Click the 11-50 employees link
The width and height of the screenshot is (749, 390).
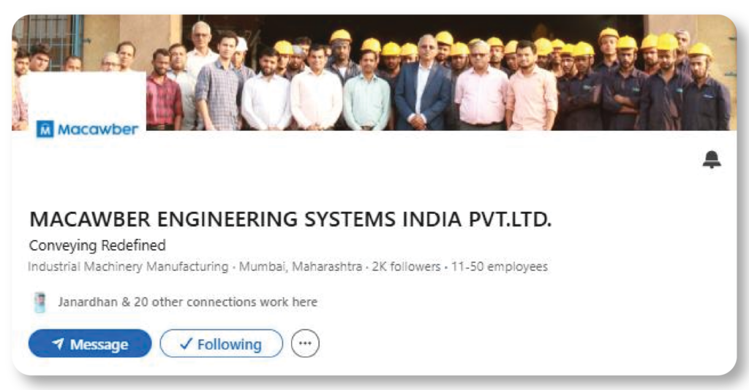tap(499, 267)
